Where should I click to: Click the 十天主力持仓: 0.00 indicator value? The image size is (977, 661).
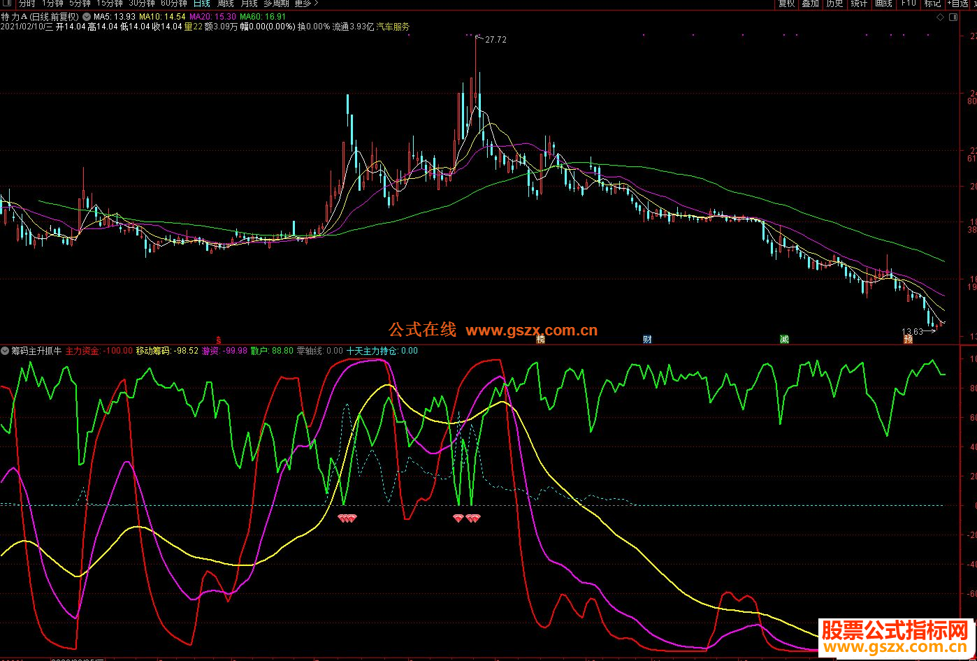(382, 351)
